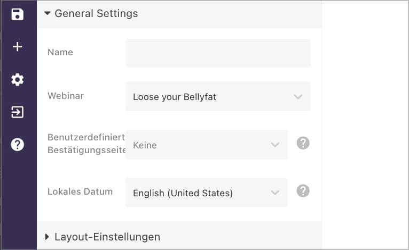Viewport: 409px width, 250px height.
Task: Open the Lokales Datum language dropdown
Action: click(207, 193)
